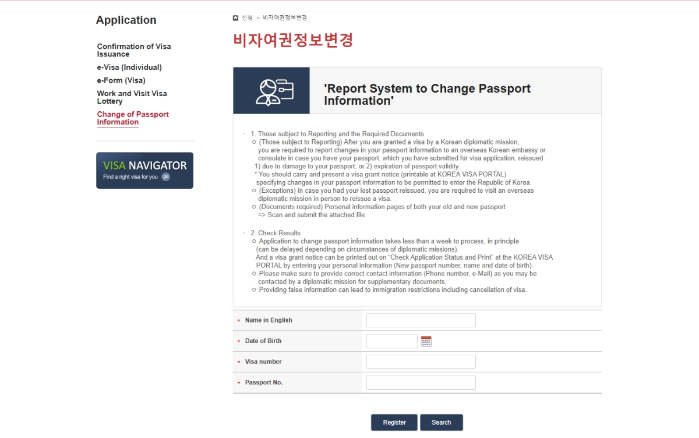699x438 pixels.
Task: Click the 신청 breadcrumb link
Action: [x=248, y=18]
